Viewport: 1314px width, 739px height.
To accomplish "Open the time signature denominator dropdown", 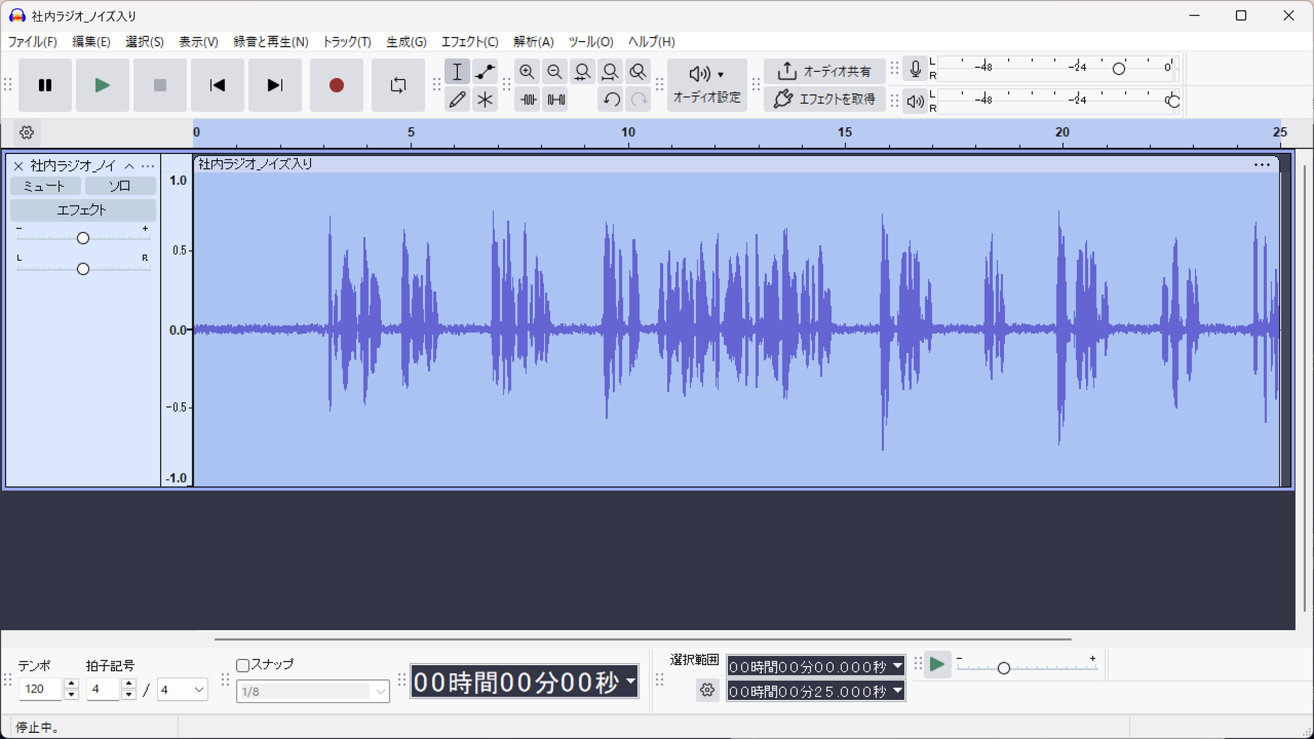I will (x=182, y=690).
